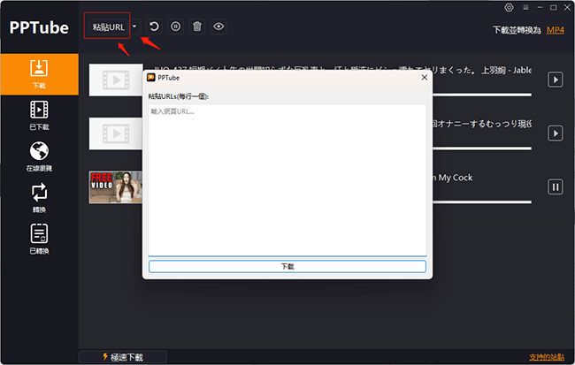The height and width of the screenshot is (365, 575).
Task: Resume the second download item
Action: pyautogui.click(x=556, y=133)
